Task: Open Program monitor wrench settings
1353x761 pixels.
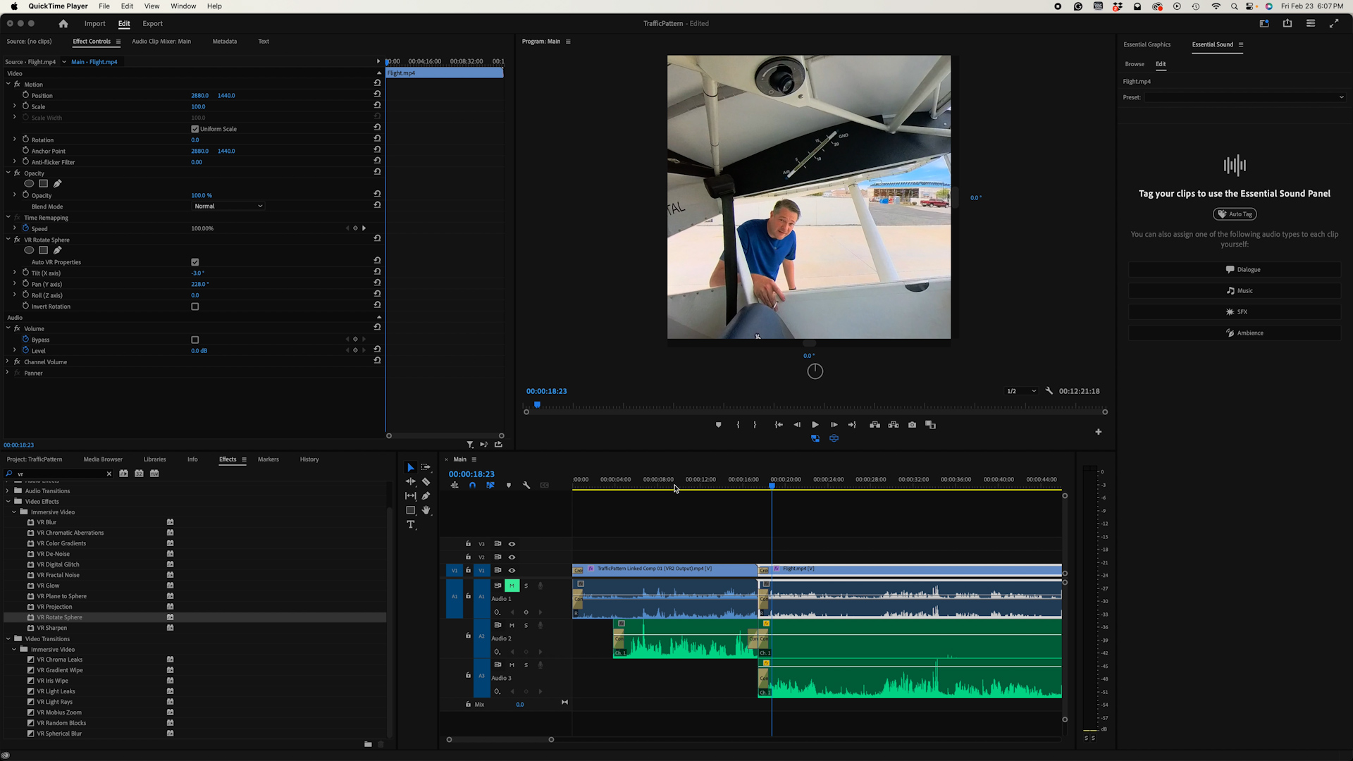Action: click(x=1049, y=391)
